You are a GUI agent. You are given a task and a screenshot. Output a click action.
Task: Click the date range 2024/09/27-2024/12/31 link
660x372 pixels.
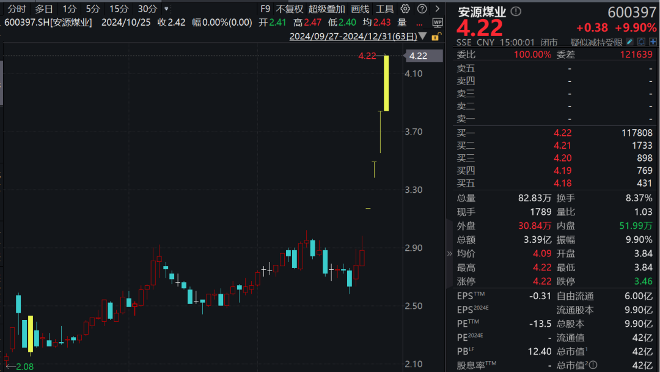pos(353,36)
